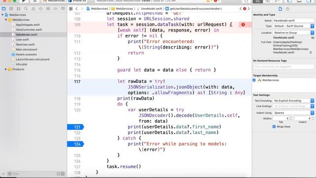Viewport: 316px width, 178px height.
Task: Click the error icon on line 109
Action: (x=243, y=25)
